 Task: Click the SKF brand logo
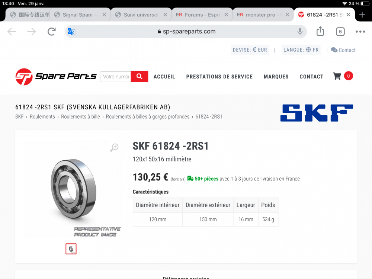click(x=317, y=113)
